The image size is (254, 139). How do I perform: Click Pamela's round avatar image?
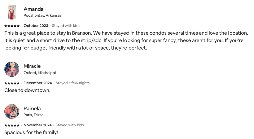coord(12,111)
